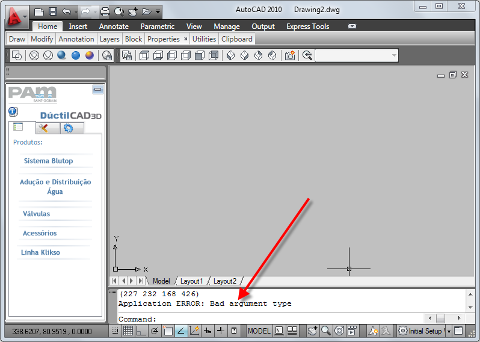Open the Annotate ribbon tab
480x342 pixels.
tap(114, 26)
